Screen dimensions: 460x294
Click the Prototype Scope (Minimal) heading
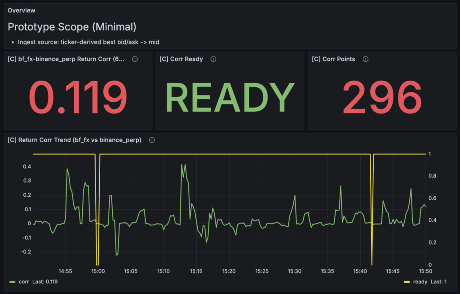(72, 27)
